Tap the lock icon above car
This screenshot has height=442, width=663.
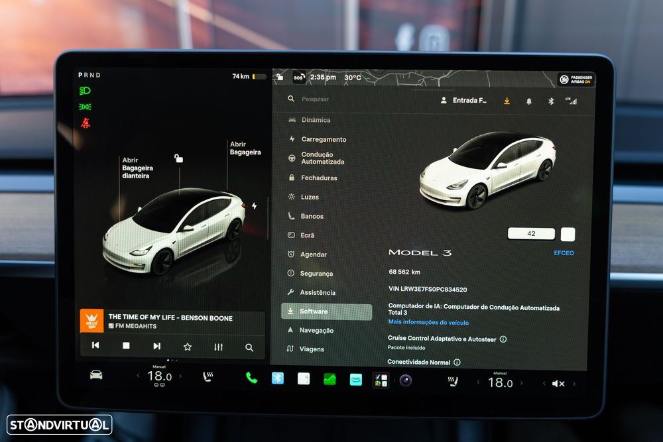coord(179,158)
